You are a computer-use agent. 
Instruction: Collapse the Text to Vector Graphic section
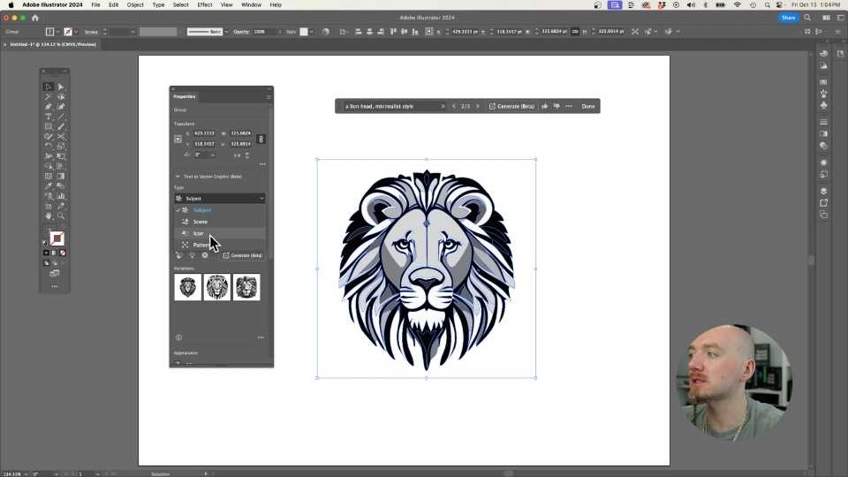178,177
